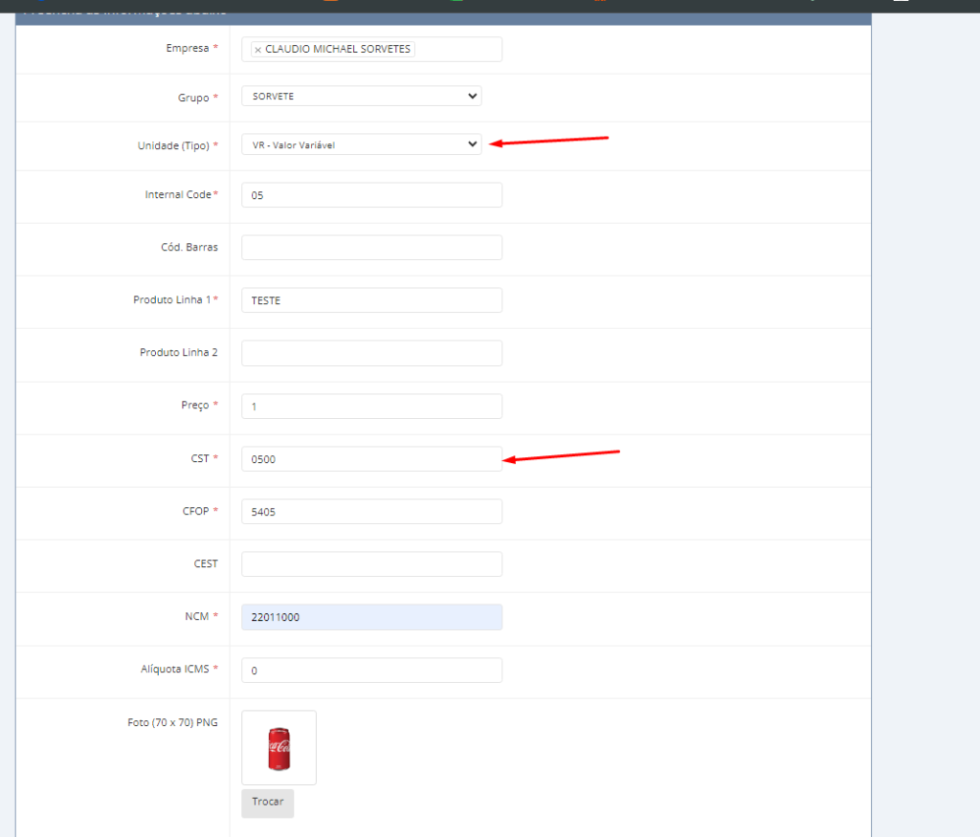This screenshot has width=980, height=837.
Task: Select the CFOP field with 5405
Action: [x=371, y=512]
